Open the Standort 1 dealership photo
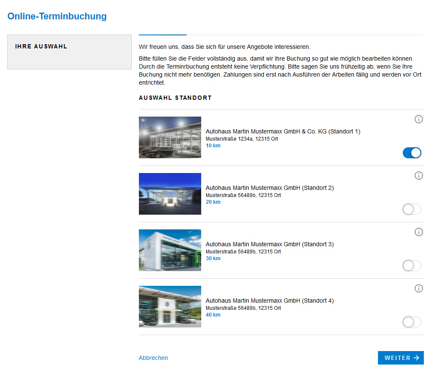 (170, 137)
